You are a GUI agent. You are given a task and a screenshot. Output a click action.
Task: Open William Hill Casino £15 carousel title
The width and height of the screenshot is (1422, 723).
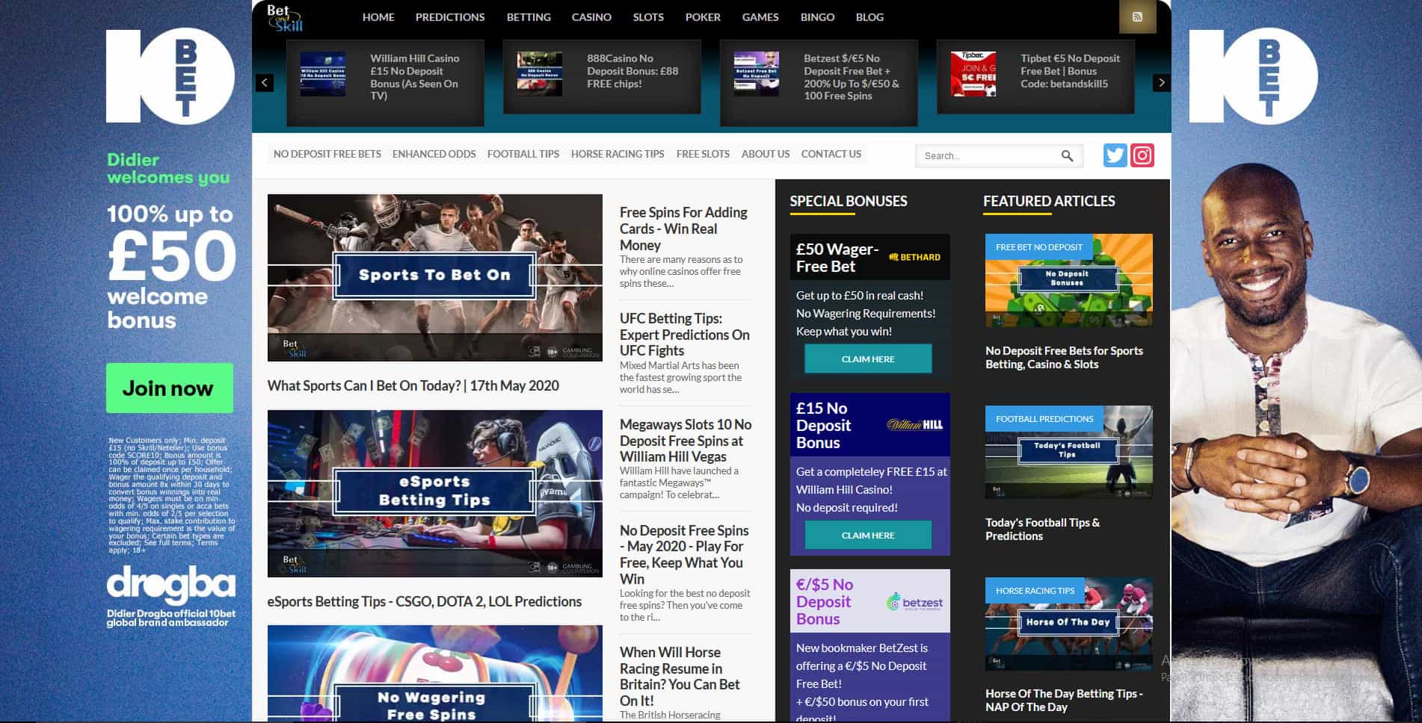415,77
